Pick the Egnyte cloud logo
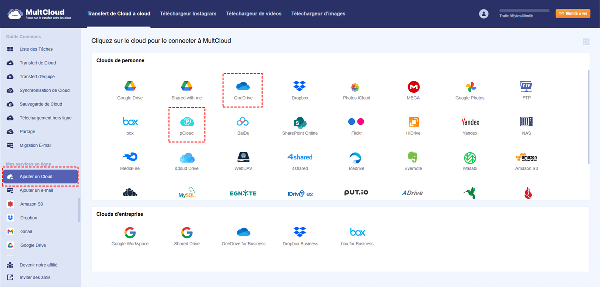The width and height of the screenshot is (600, 287). click(243, 193)
